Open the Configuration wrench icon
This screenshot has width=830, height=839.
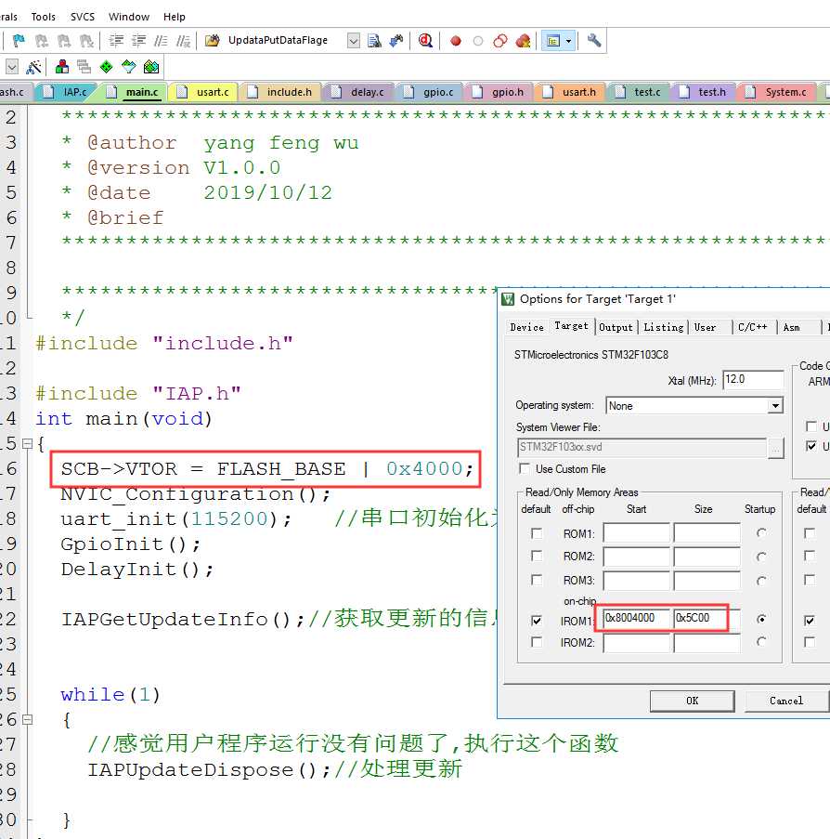pos(594,41)
